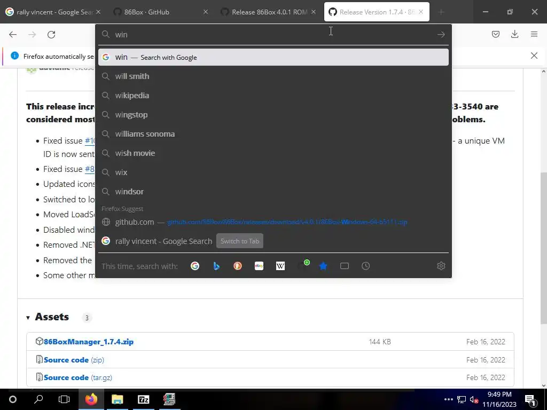Select 'win — Search with Google' suggestion
Viewport: 547px width, 410px height.
[273, 57]
